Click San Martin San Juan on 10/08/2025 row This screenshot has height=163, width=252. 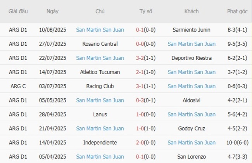tap(100, 30)
